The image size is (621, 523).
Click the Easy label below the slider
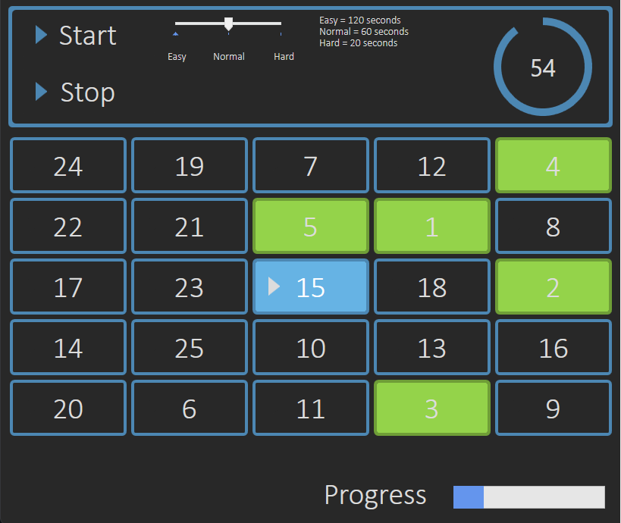point(177,56)
